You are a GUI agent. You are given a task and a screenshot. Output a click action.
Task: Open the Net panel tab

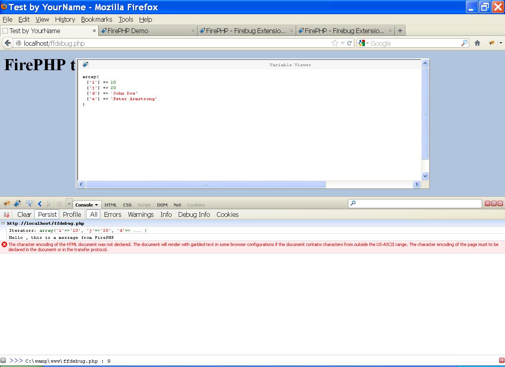[177, 205]
